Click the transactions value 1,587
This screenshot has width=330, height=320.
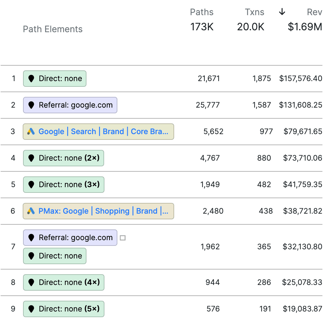click(262, 105)
